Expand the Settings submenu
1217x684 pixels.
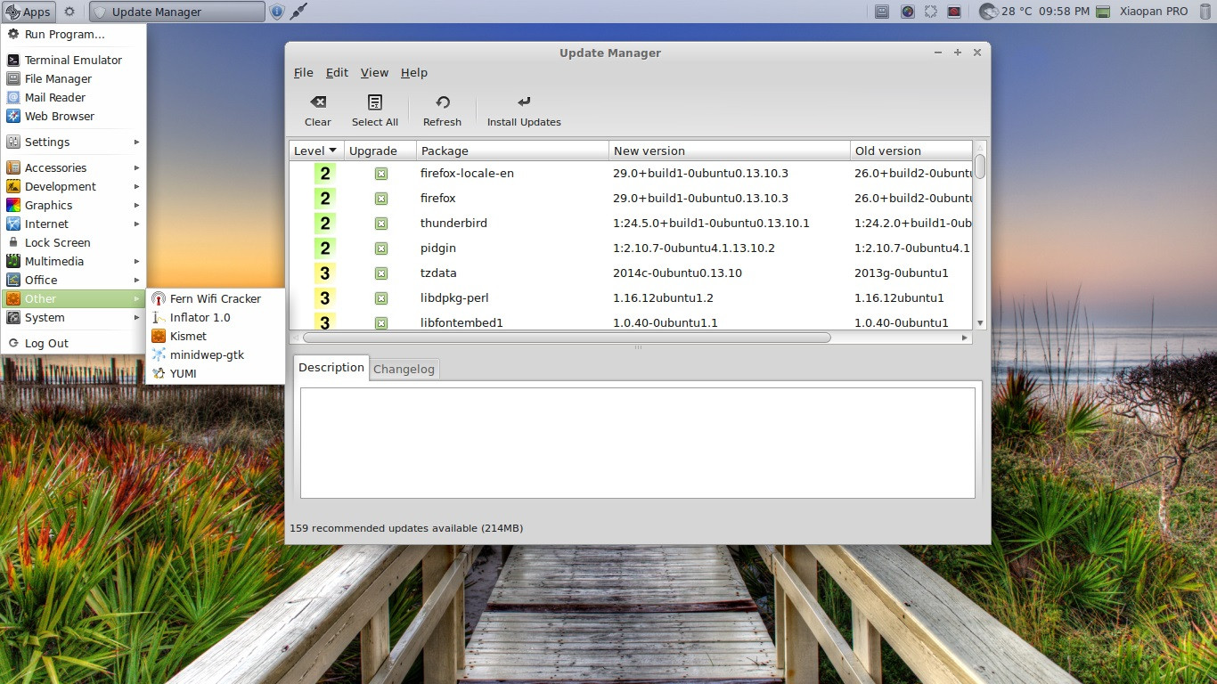click(x=73, y=142)
